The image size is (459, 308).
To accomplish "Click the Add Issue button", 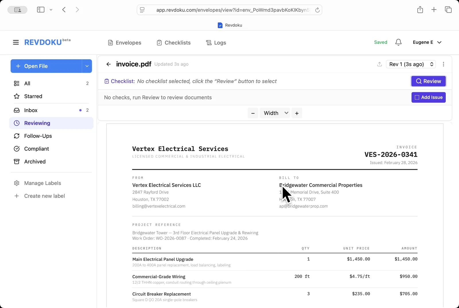I will (x=428, y=97).
